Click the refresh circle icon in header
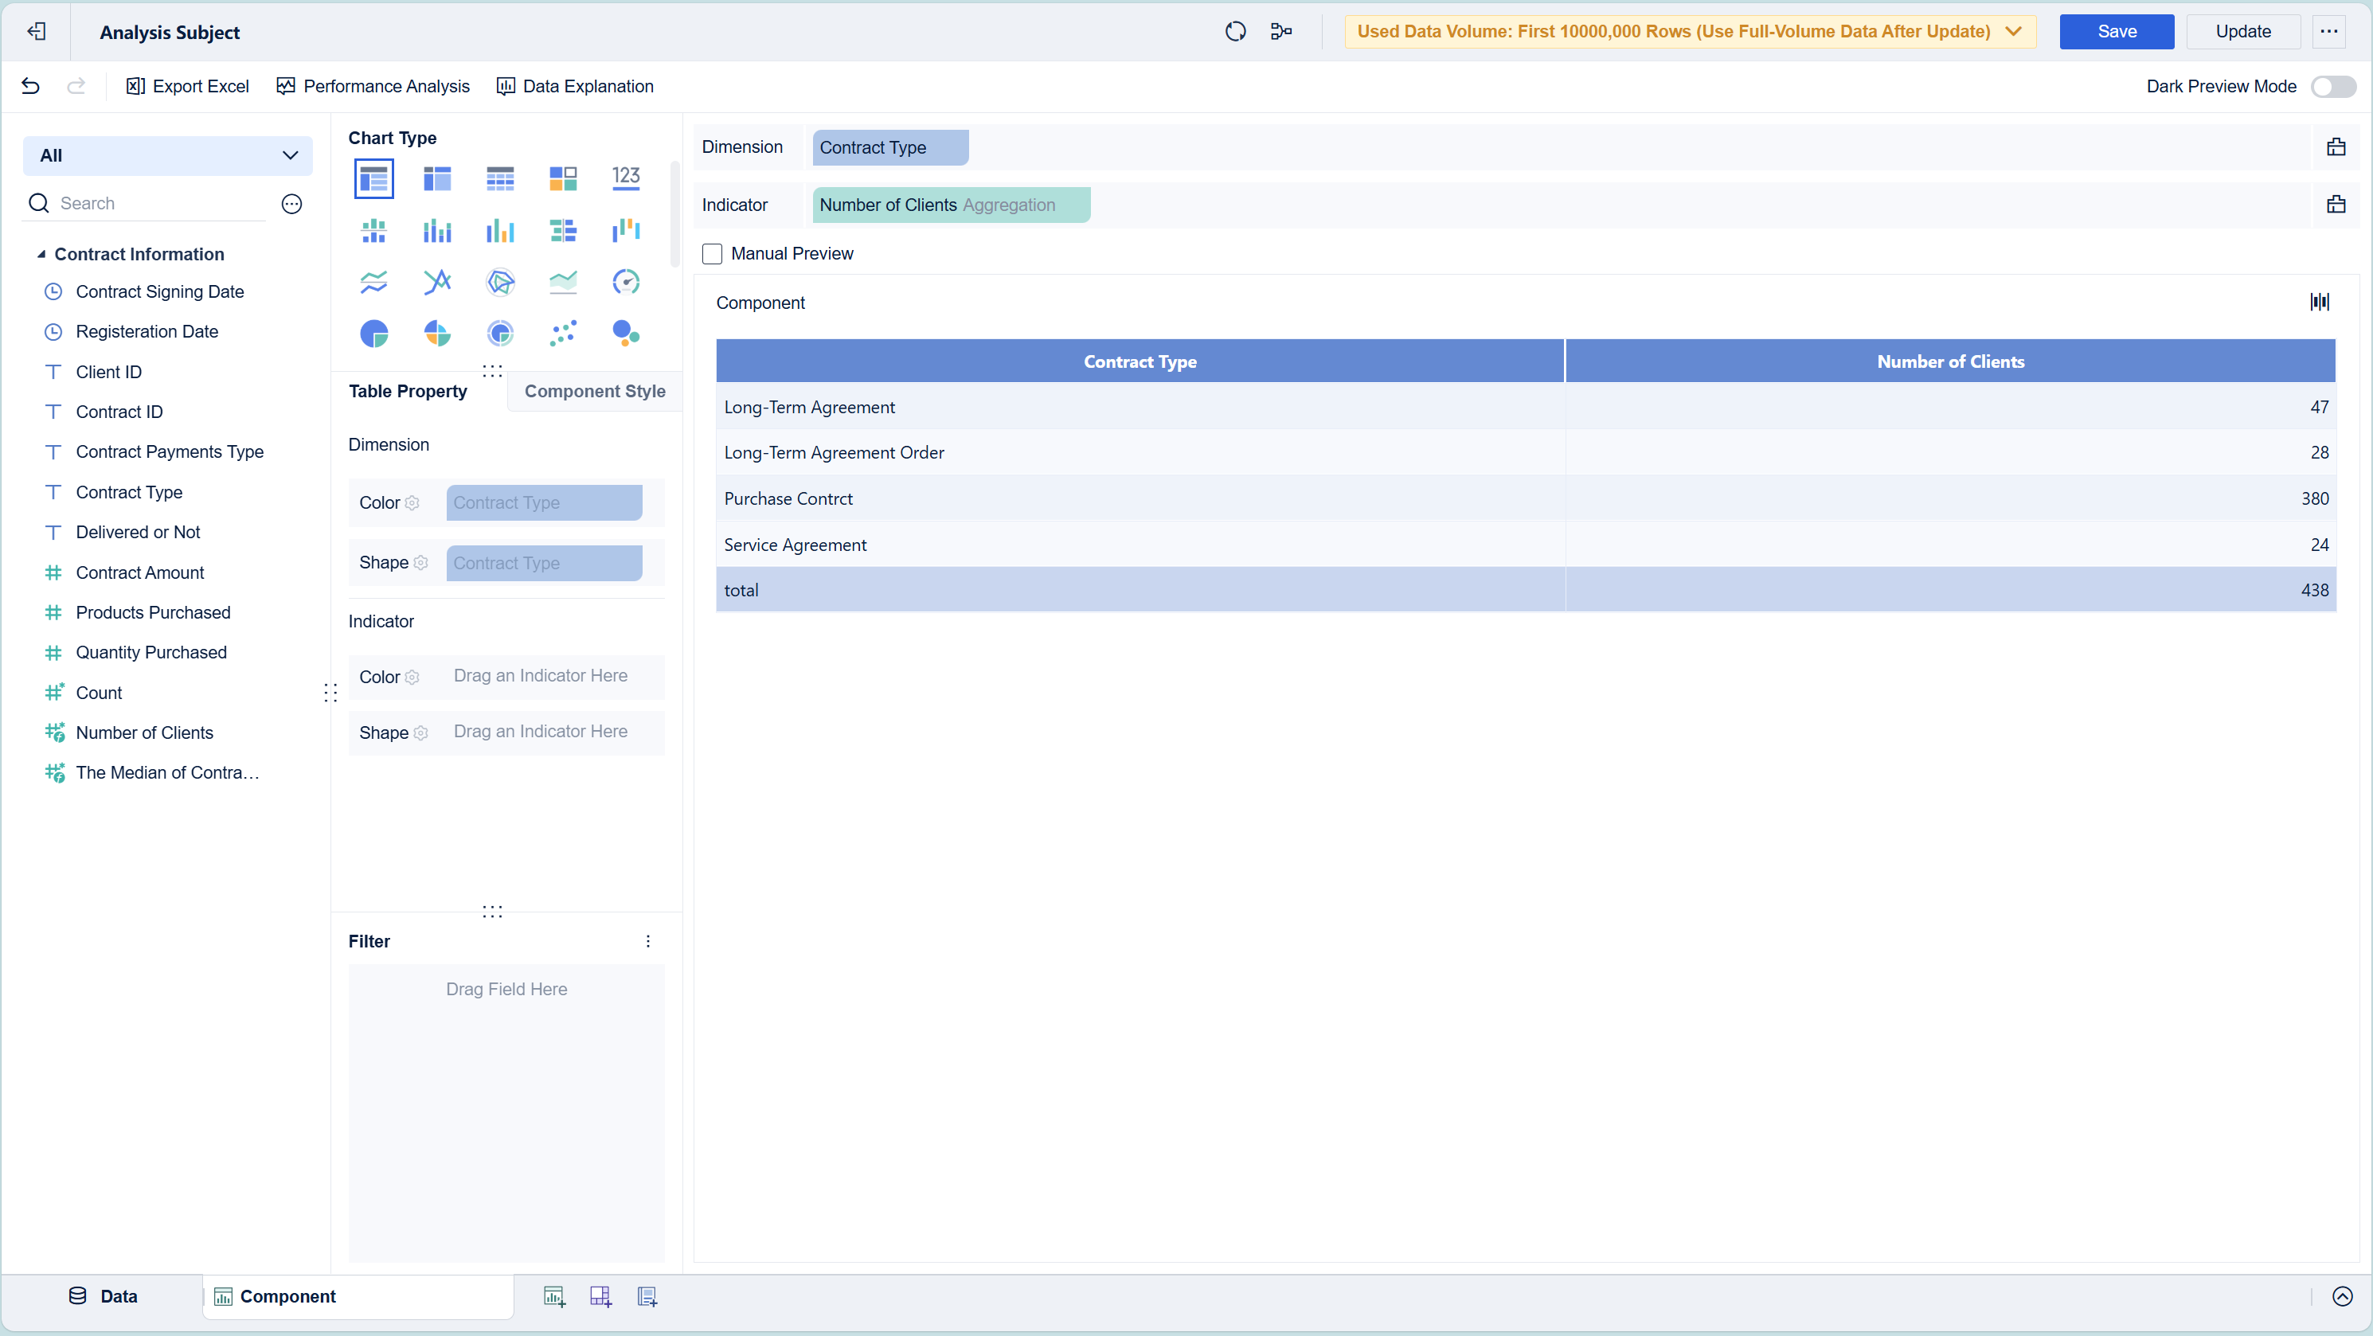Image resolution: width=2373 pixels, height=1336 pixels. point(1235,31)
